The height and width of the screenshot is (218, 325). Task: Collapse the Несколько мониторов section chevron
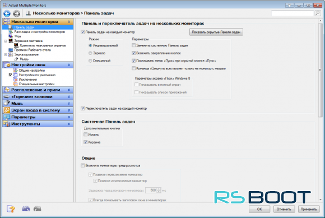click(x=69, y=22)
